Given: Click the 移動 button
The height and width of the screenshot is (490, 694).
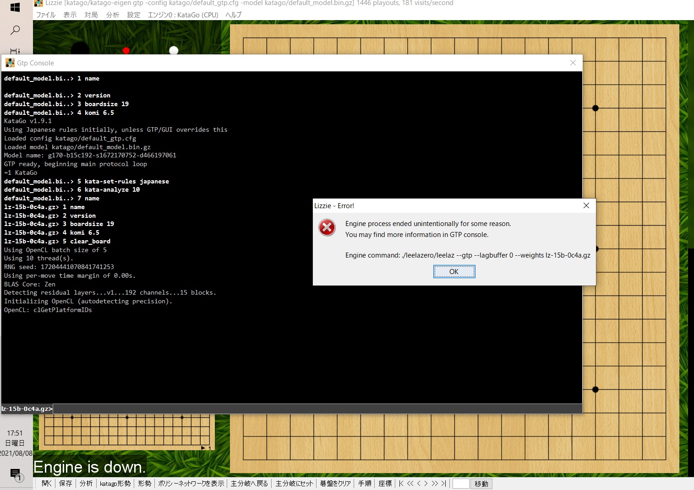Looking at the screenshot, I should click(481, 484).
